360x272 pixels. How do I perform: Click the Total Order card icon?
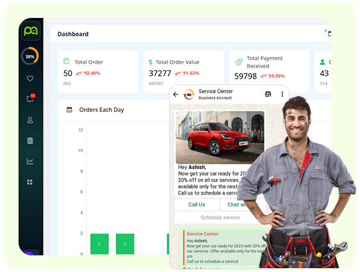click(67, 61)
